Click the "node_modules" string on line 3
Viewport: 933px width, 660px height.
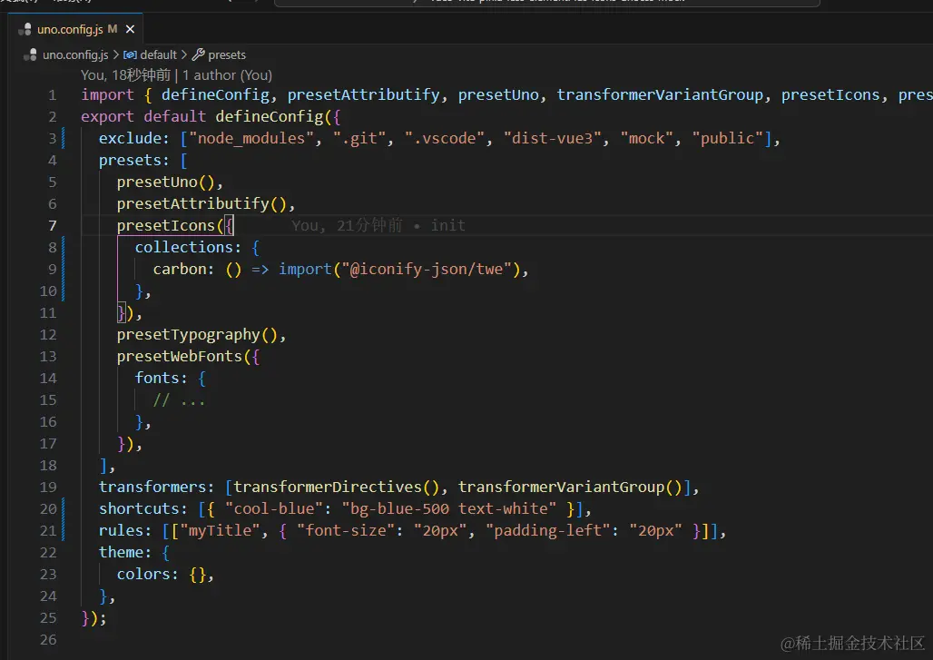251,139
